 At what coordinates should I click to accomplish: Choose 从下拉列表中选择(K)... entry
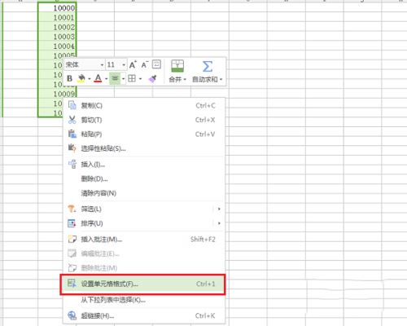point(144,300)
